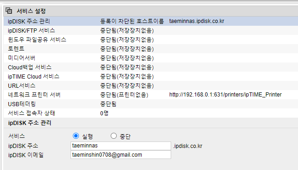The height and width of the screenshot is (170, 298).
Task: Select the 토렌트 service row
Action: point(151,49)
